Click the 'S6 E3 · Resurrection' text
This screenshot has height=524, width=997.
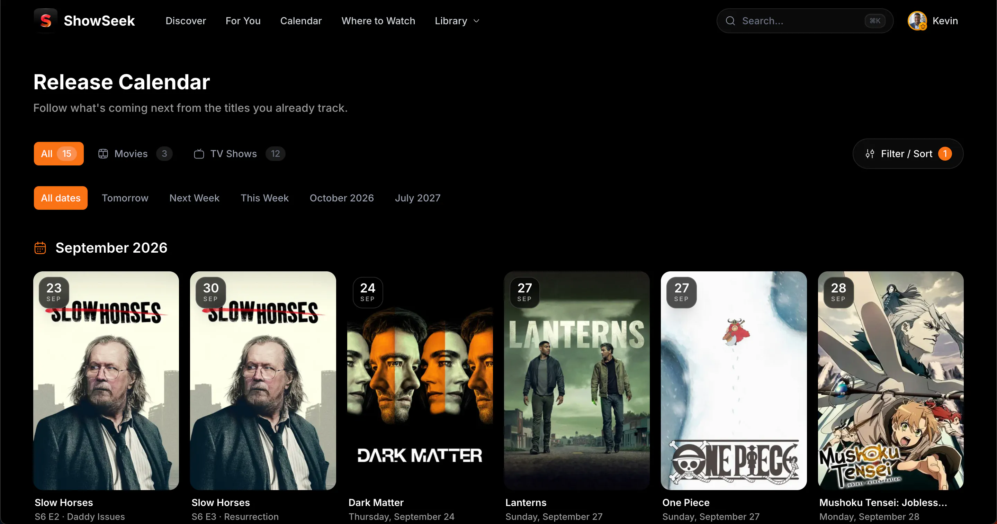click(235, 517)
